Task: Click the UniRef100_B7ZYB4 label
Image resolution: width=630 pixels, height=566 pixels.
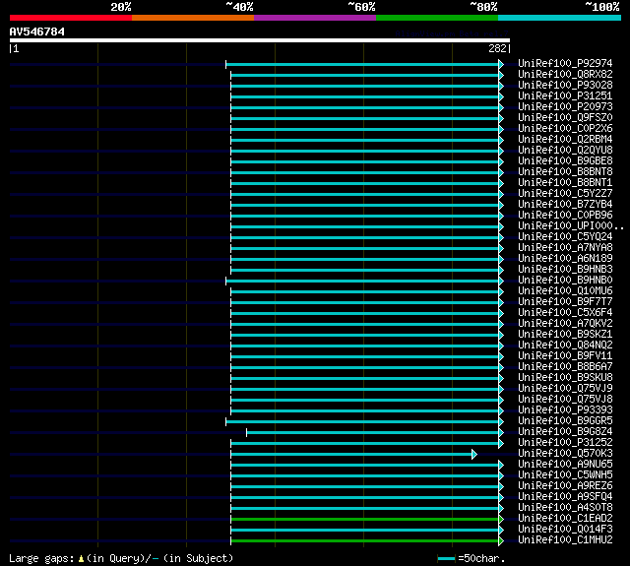Action: coord(565,205)
